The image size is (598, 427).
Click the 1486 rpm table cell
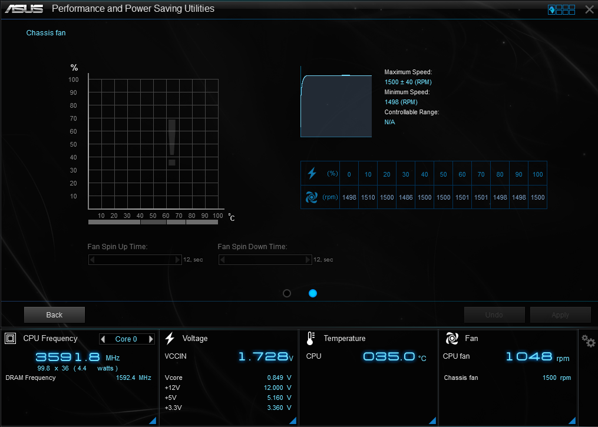[406, 197]
